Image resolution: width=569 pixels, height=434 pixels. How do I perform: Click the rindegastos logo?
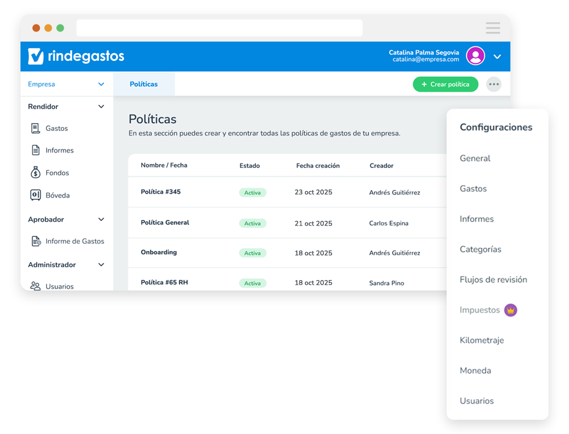[x=76, y=56]
